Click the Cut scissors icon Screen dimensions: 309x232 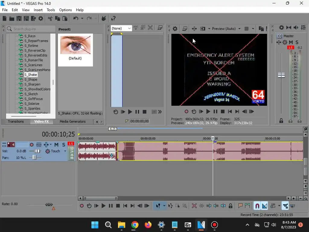tap(50, 18)
